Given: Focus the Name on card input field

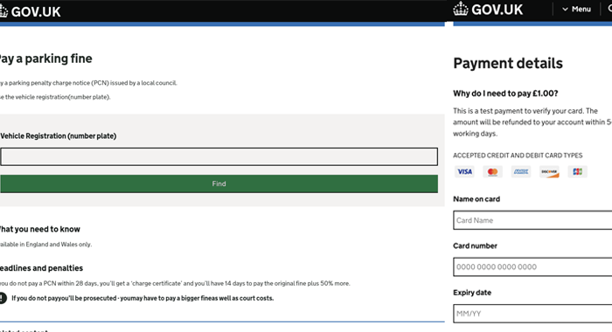Looking at the screenshot, I should (x=532, y=220).
